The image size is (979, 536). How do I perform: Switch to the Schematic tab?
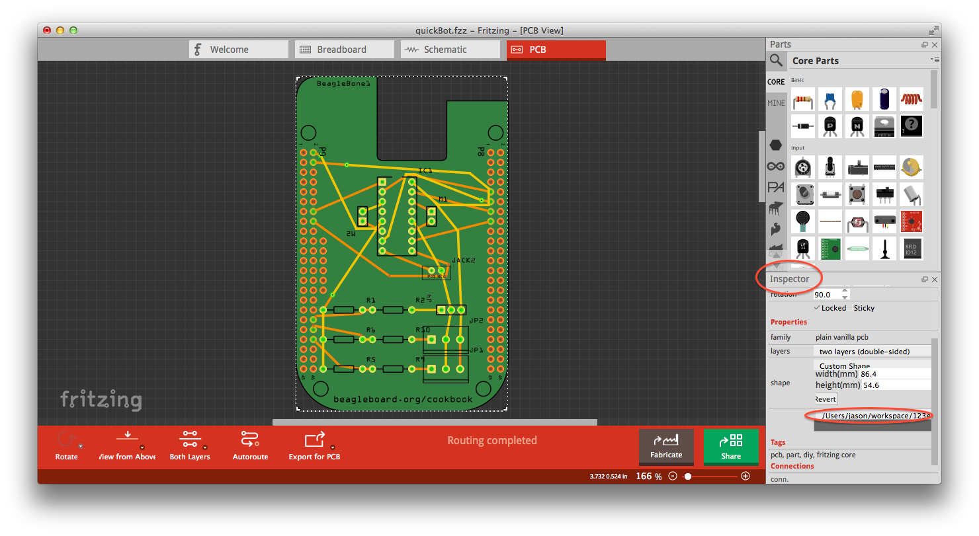click(x=450, y=49)
